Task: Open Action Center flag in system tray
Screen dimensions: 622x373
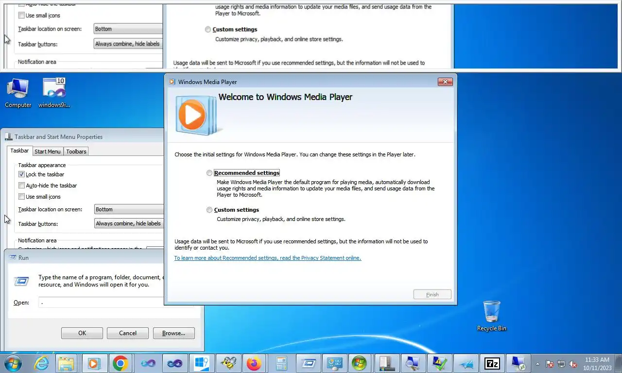Action: click(x=550, y=364)
